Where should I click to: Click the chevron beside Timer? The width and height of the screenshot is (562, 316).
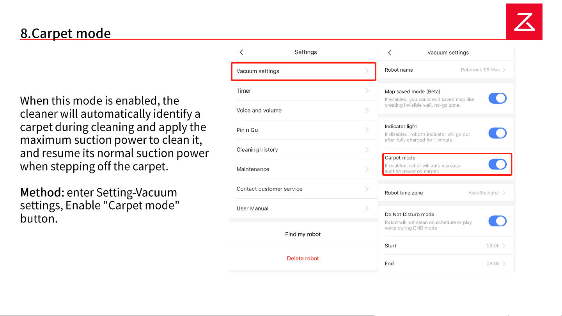coord(367,91)
